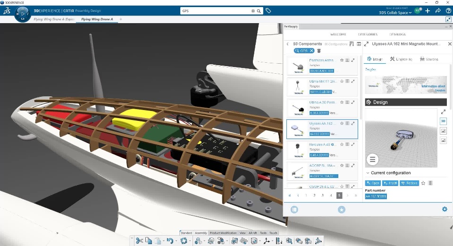Open the compare list round button
This screenshot has width=453, height=246.
point(294,210)
